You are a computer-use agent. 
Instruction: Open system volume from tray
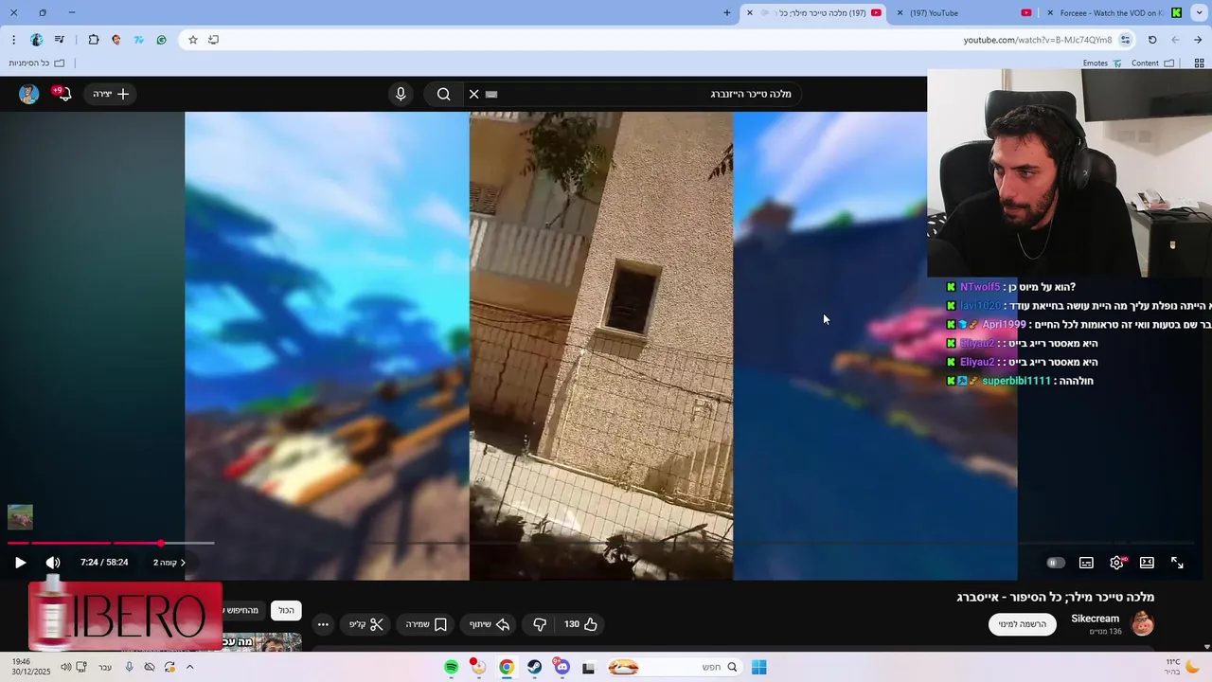[x=65, y=668]
